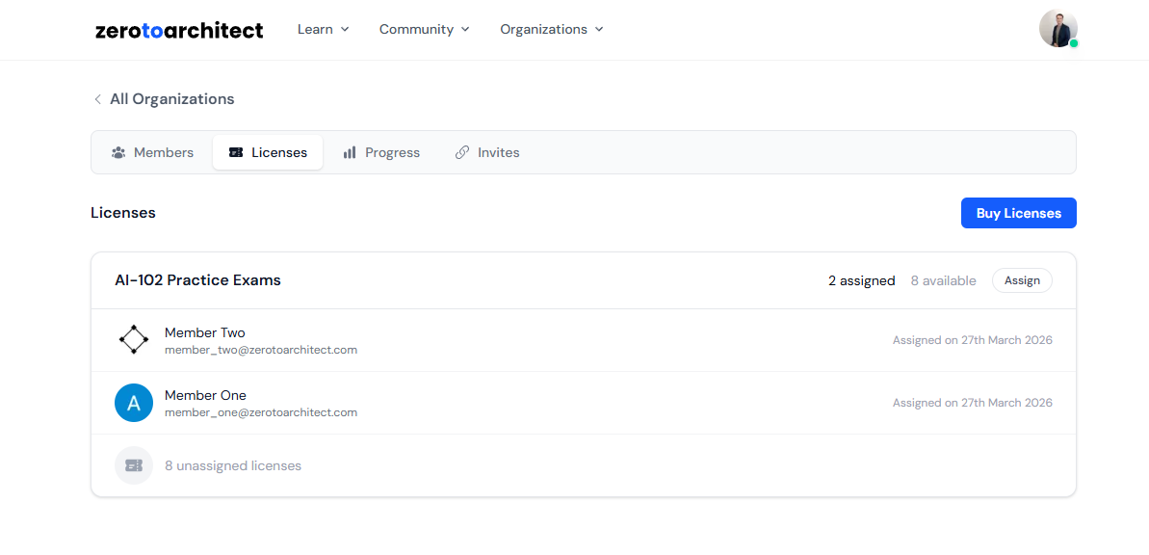Click the unassigned licenses ticket icon
The width and height of the screenshot is (1149, 555).
[134, 465]
